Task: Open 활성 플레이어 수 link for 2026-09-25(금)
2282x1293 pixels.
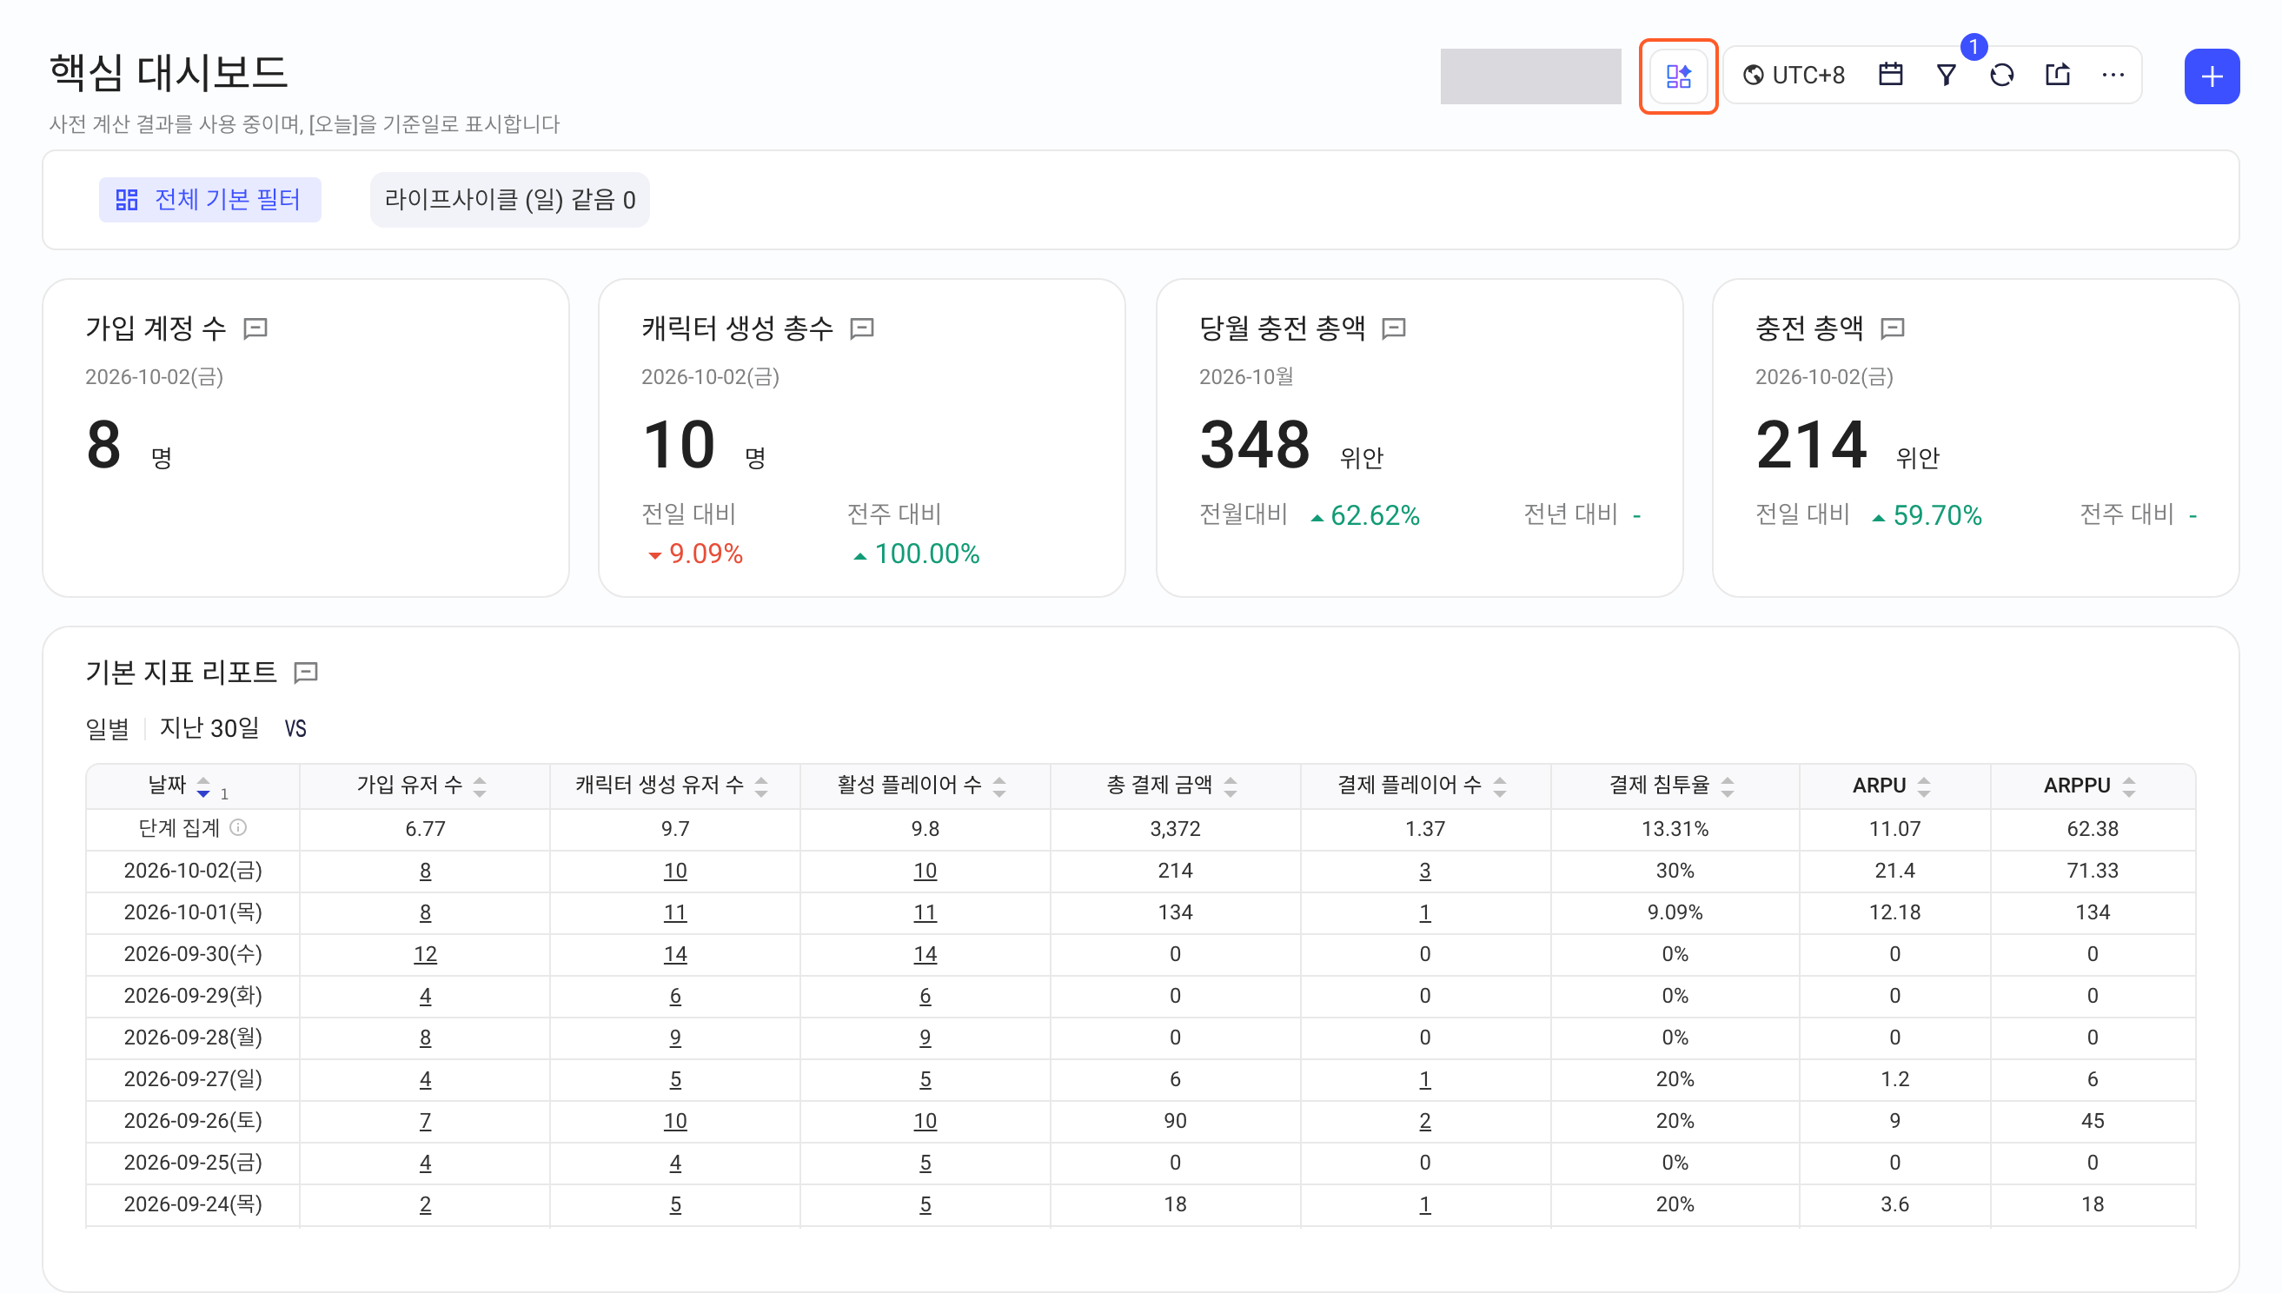Action: (x=925, y=1164)
